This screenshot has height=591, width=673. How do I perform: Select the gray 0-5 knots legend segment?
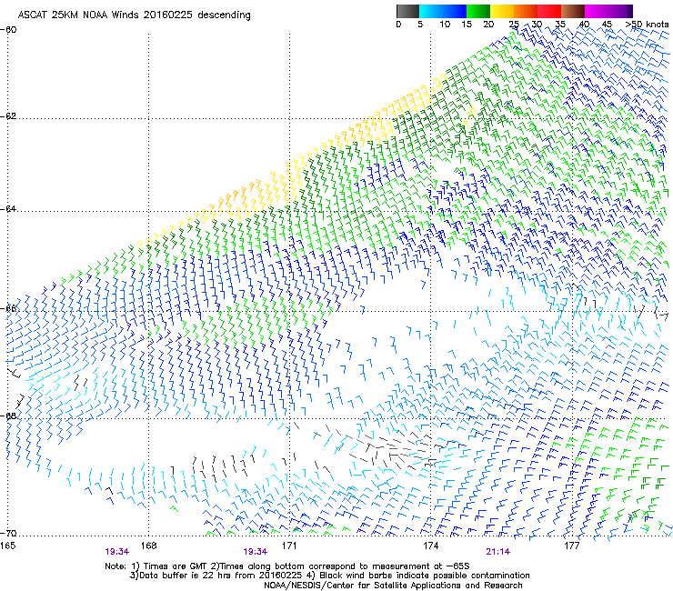(407, 11)
